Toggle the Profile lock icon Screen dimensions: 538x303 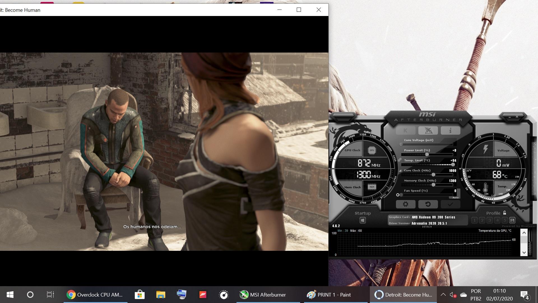(x=505, y=213)
